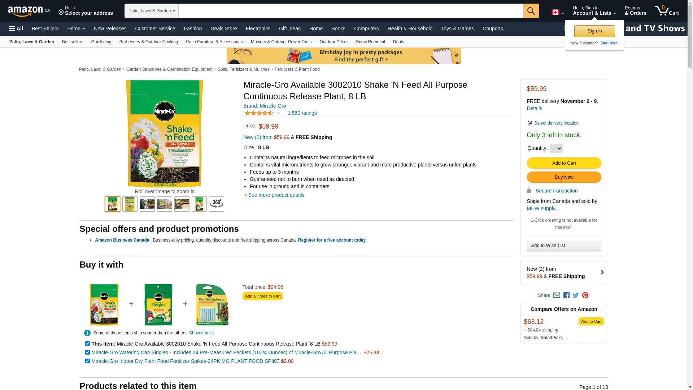Click into the Amazon search field
Image resolution: width=693 pixels, height=390 pixels.
coord(350,11)
